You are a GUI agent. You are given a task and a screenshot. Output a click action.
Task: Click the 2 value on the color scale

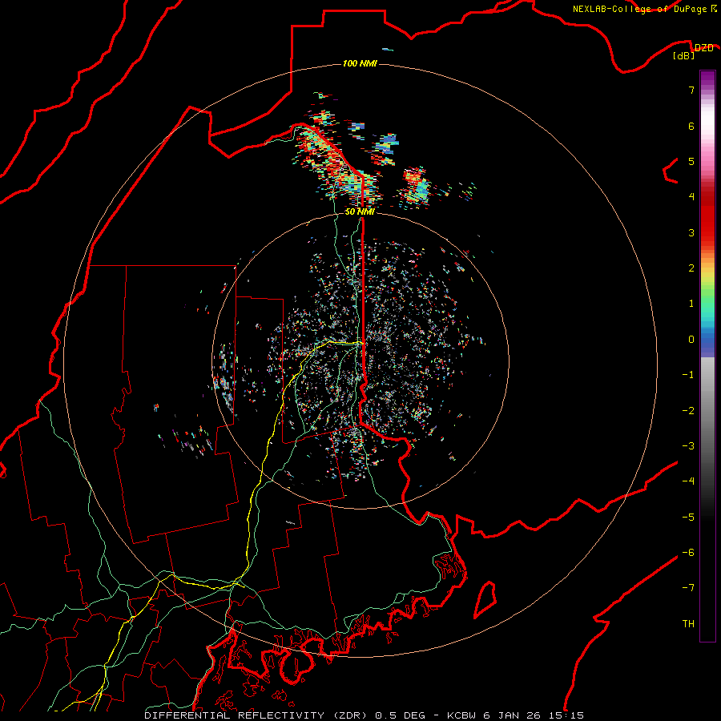tap(691, 268)
